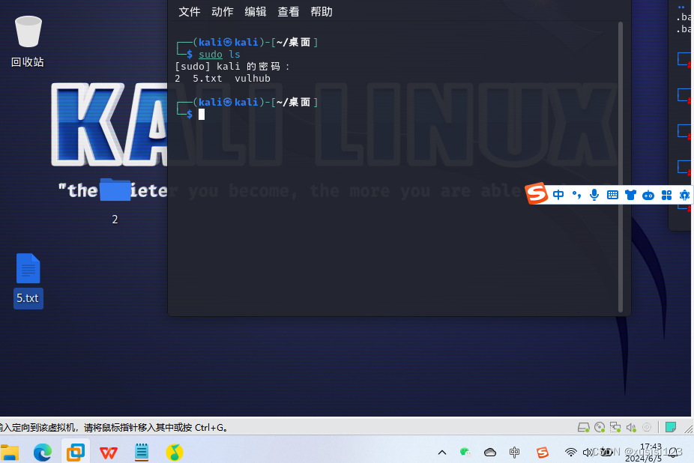Open the 编辑 menu in terminal
Viewport: 694px width, 463px height.
pos(256,12)
